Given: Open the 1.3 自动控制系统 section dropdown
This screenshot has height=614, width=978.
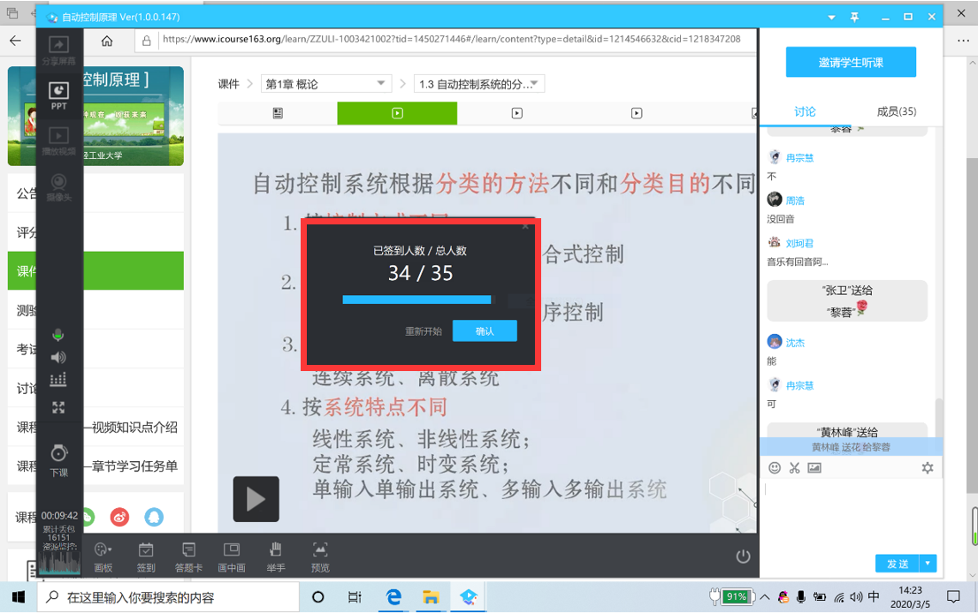Looking at the screenshot, I should [479, 84].
